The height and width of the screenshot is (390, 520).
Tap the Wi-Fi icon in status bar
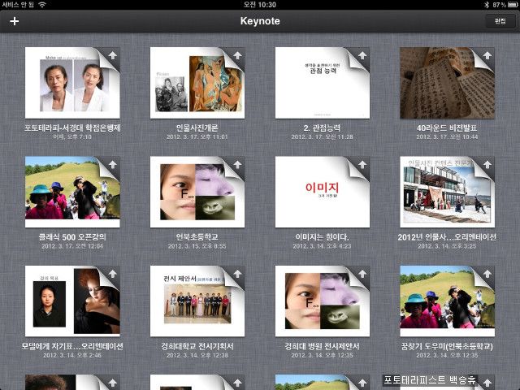click(x=42, y=4)
